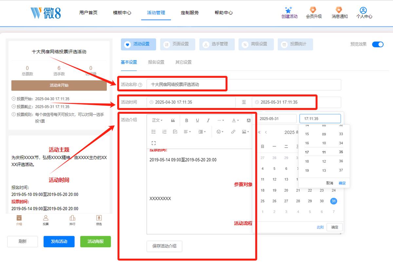The width and height of the screenshot is (393, 275).
Task: Open the emoji dropdown
Action: (x=220, y=132)
